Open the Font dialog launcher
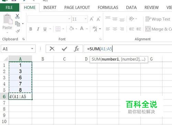The height and width of the screenshot is (125, 172). pos(100,39)
